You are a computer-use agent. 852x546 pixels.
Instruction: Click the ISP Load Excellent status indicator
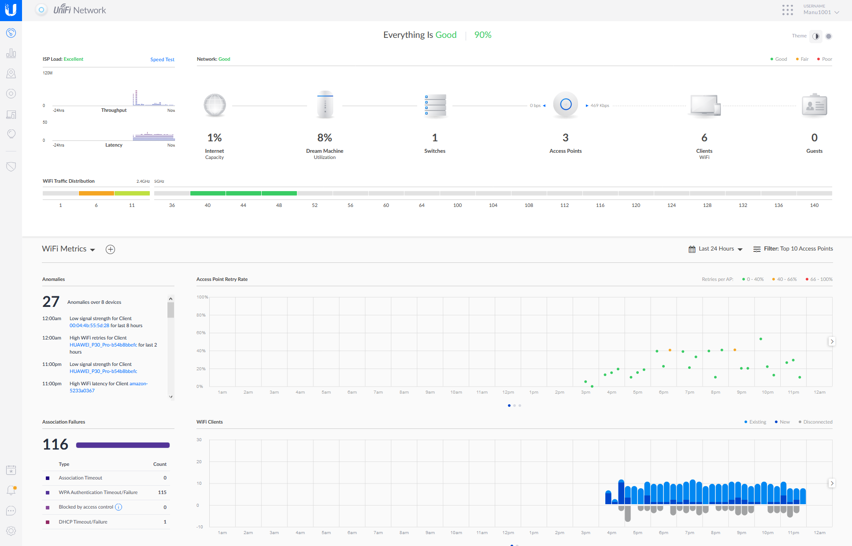73,58
